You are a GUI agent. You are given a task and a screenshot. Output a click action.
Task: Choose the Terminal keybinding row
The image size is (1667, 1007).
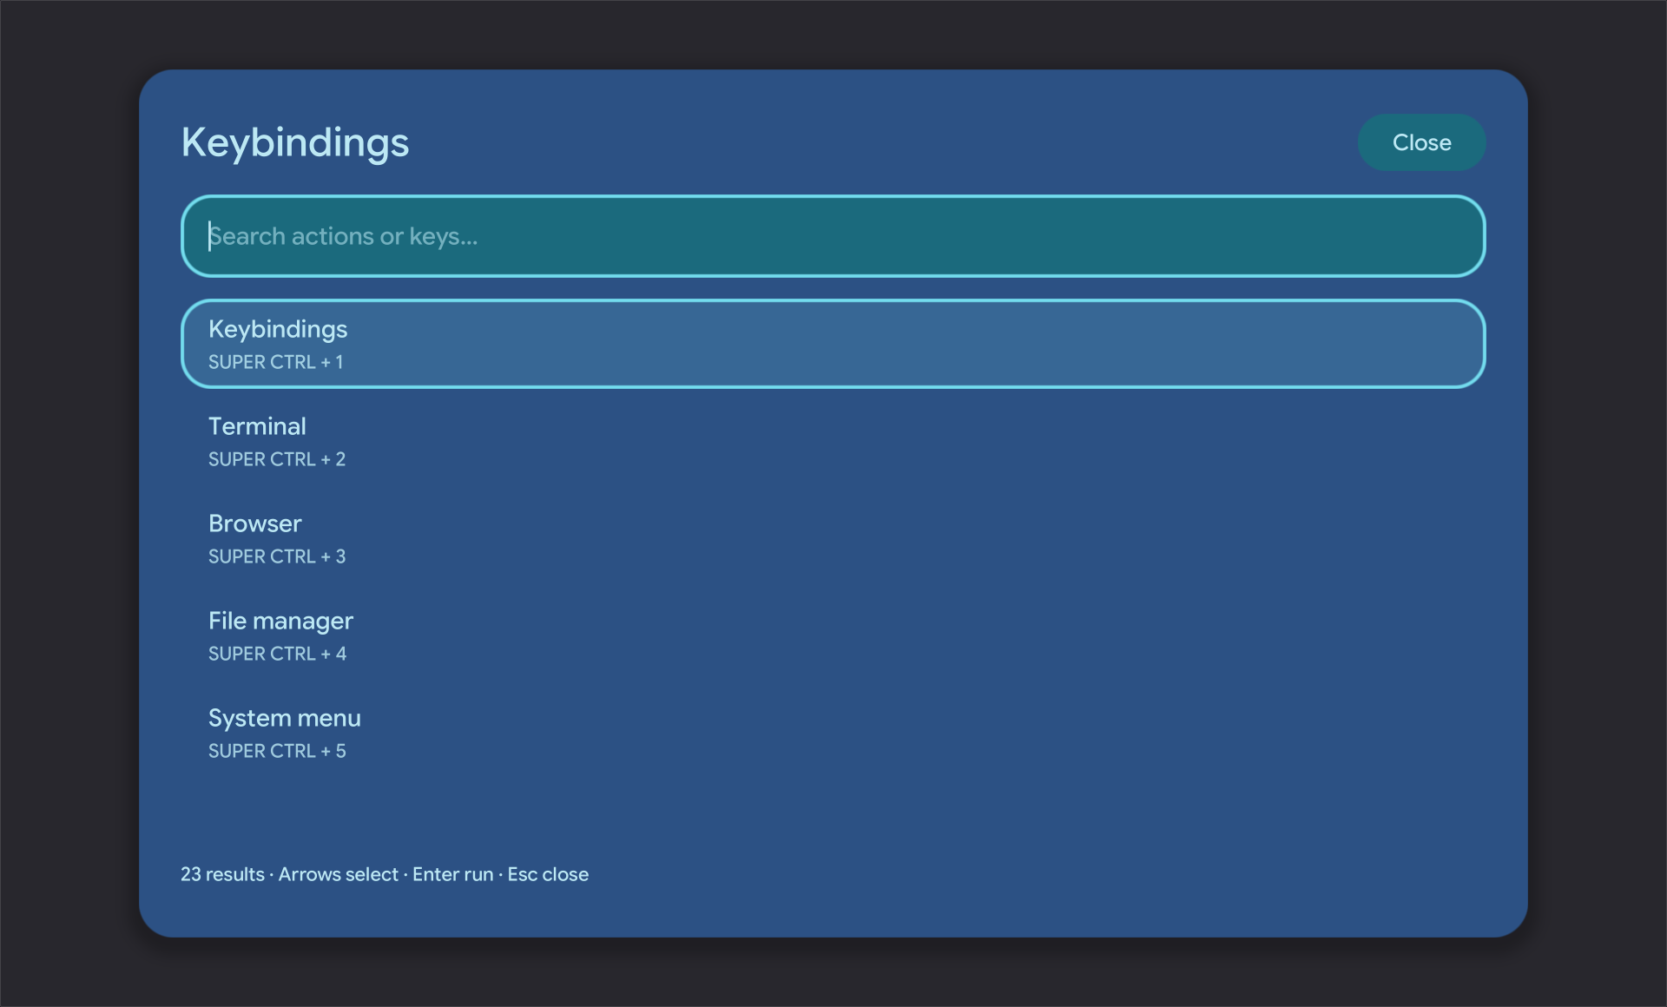(833, 441)
